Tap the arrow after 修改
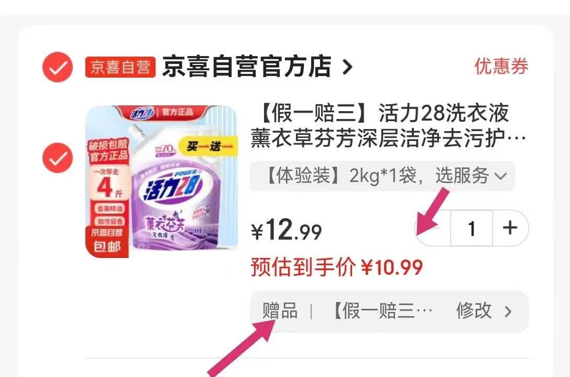This screenshot has height=377, width=570. [508, 311]
